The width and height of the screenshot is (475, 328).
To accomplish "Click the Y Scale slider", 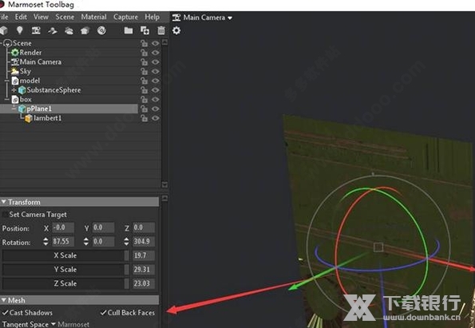I will pyautogui.click(x=65, y=269).
